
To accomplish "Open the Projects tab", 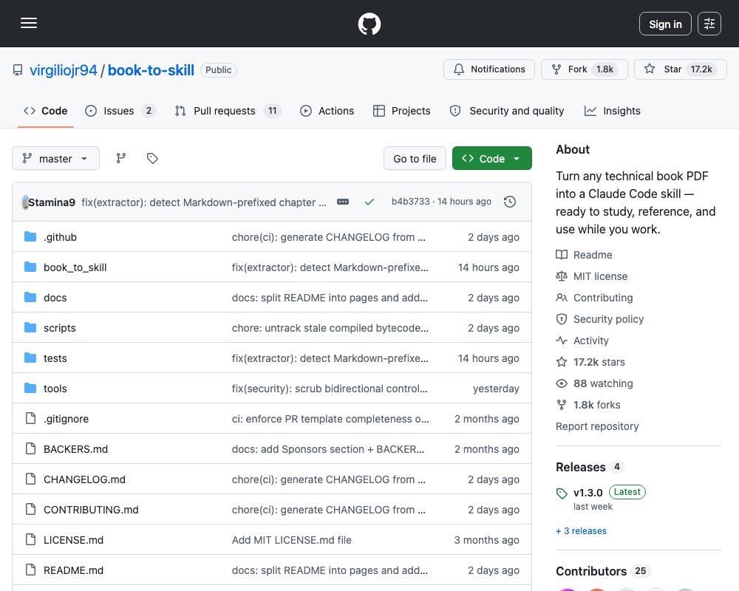I will coord(401,111).
